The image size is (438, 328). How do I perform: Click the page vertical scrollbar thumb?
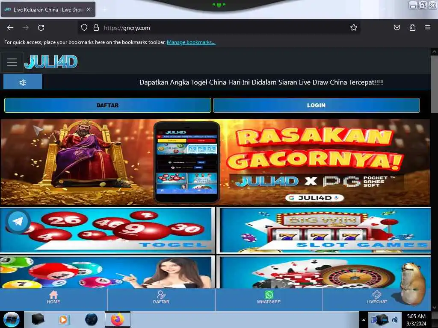point(434,84)
